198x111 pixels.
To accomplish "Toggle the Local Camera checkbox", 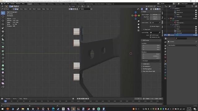I will [x=150, y=23].
